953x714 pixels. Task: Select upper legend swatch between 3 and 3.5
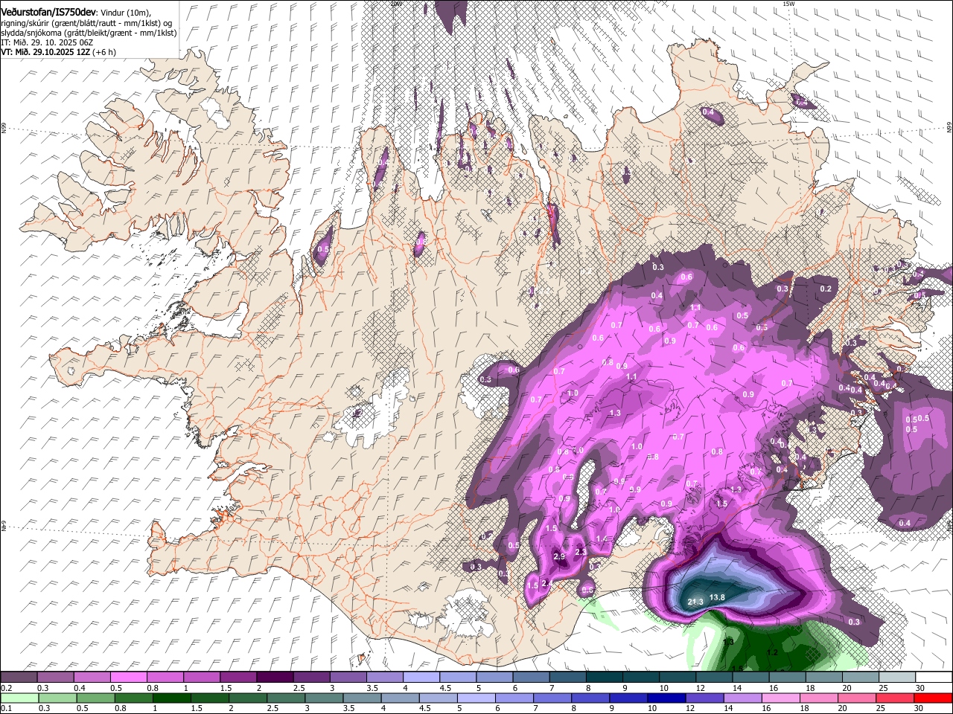pos(348,677)
